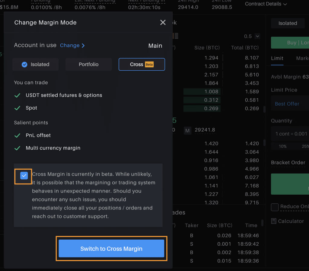Click Switch to Cross Margin button
Image resolution: width=309 pixels, height=271 pixels.
[111, 249]
